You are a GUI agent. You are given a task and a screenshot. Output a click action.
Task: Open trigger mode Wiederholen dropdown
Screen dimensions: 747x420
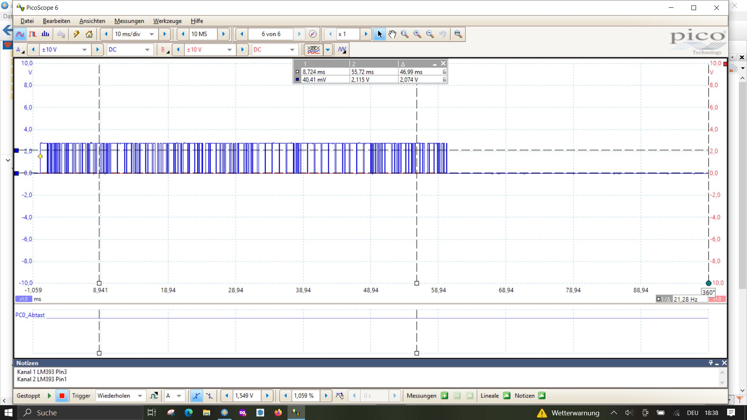tap(140, 396)
